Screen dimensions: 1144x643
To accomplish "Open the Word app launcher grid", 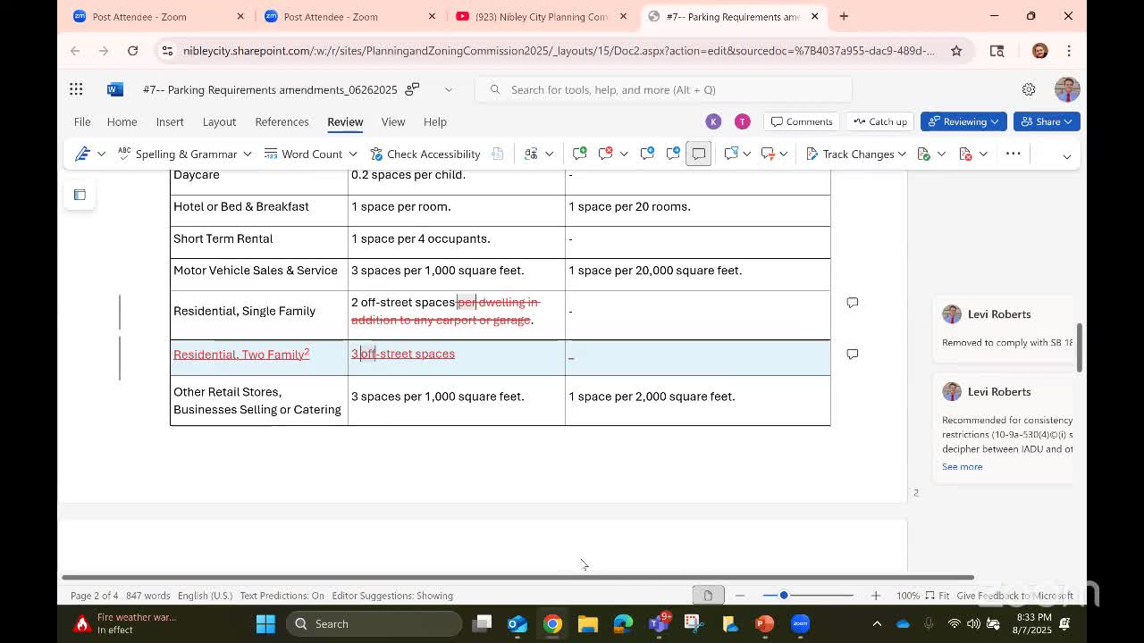I will click(76, 89).
